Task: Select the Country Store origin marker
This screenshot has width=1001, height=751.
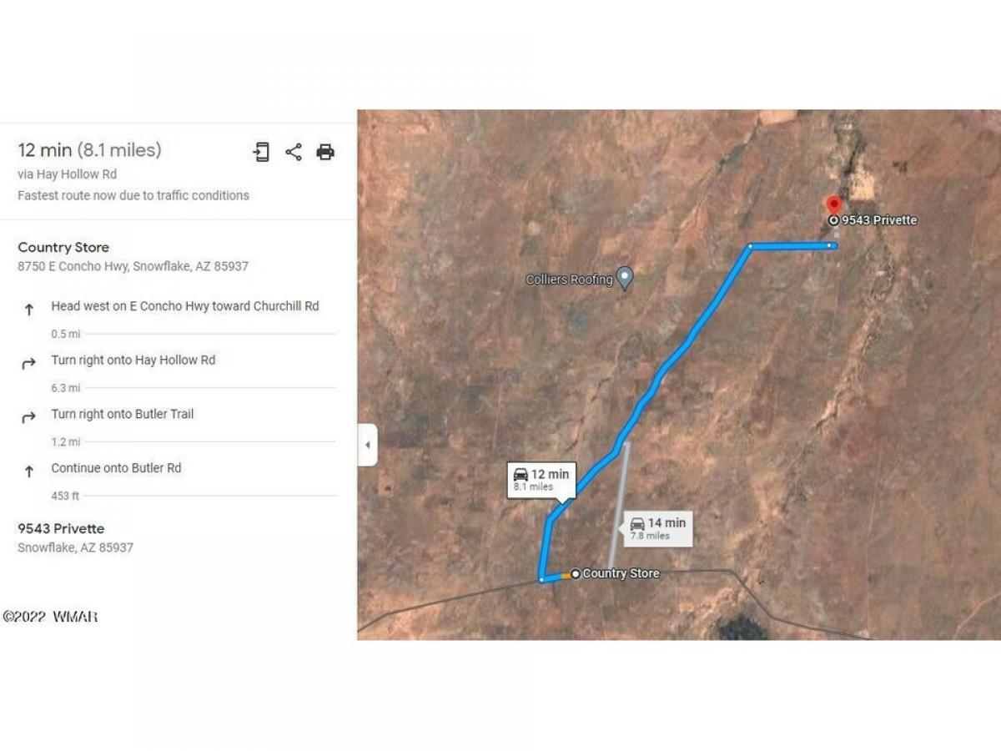Action: coord(575,573)
